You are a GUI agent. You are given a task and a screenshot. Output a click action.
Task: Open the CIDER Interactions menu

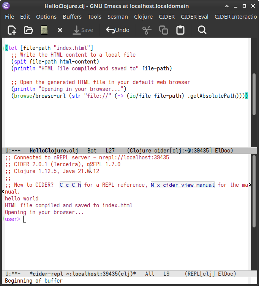point(236,17)
